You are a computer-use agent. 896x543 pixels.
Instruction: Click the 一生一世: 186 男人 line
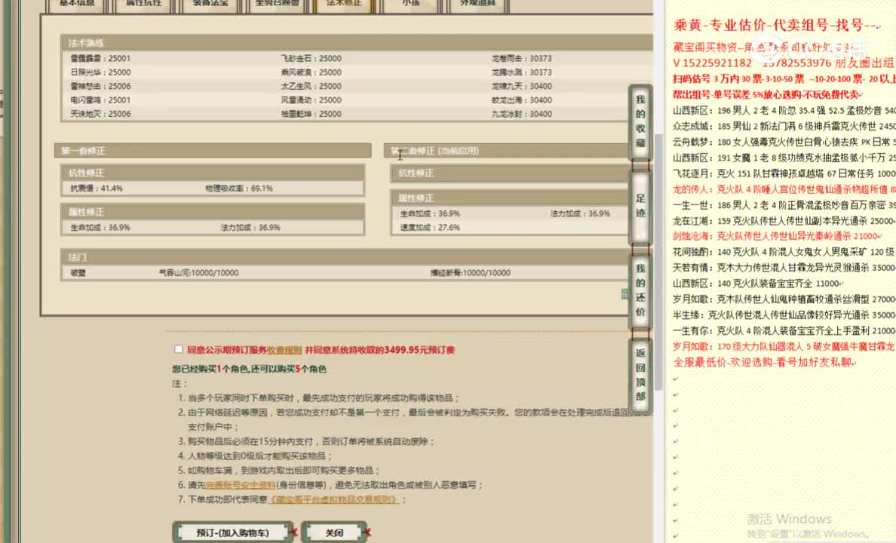(784, 204)
